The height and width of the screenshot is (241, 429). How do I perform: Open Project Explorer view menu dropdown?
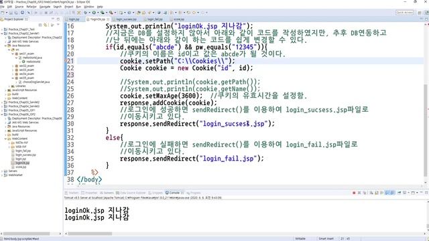point(58,25)
